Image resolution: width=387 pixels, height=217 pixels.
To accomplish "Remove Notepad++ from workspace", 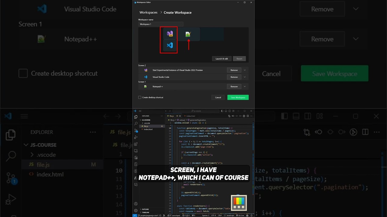I will pyautogui.click(x=234, y=86).
